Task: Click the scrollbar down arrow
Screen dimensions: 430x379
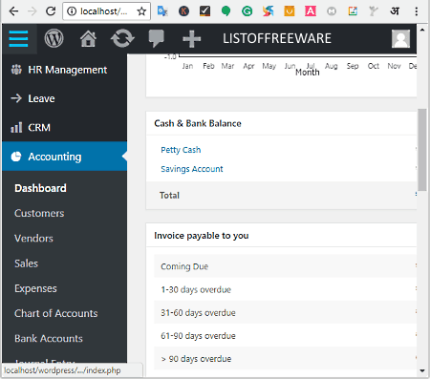Action: click(422, 370)
